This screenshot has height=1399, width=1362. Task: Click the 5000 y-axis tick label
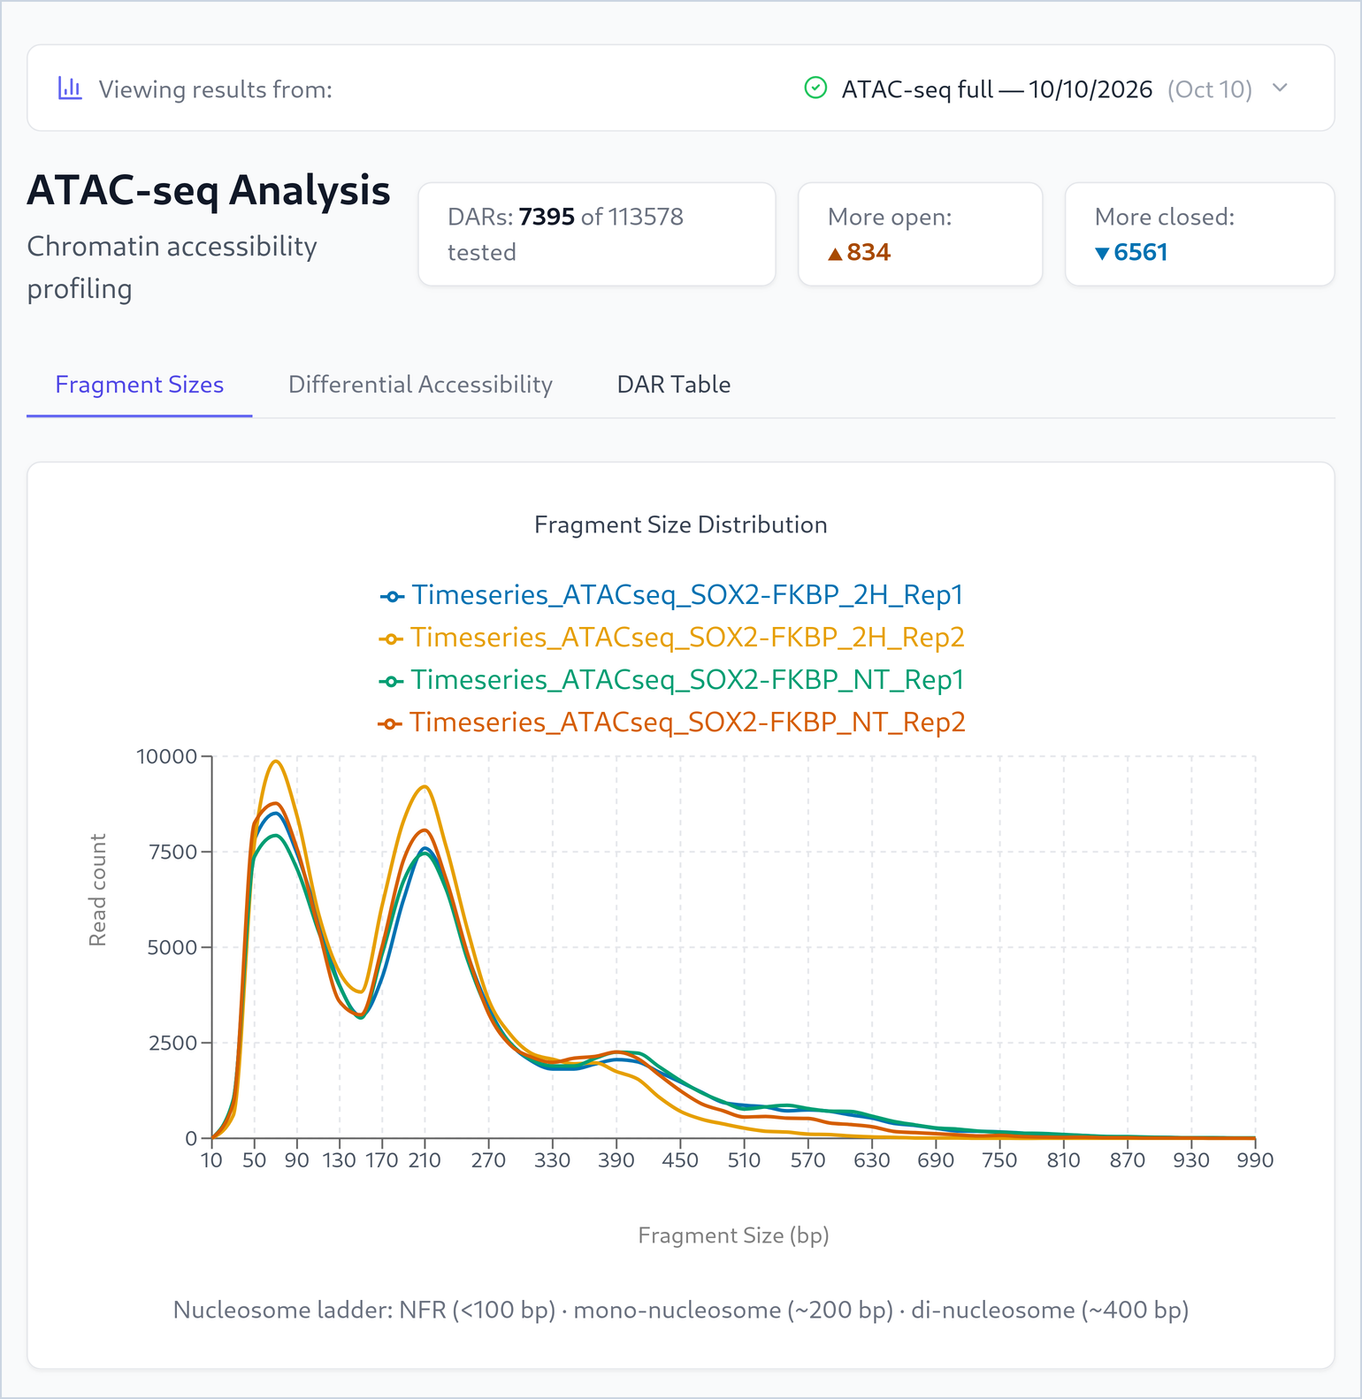173,947
